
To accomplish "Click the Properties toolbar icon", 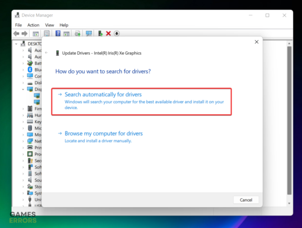I will click(x=47, y=34).
